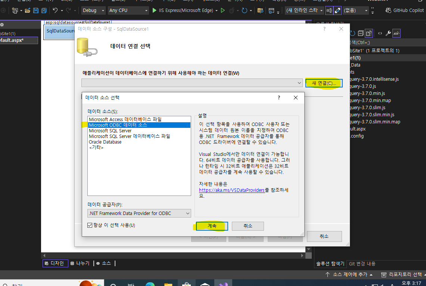Select the Default.aspx document tab

18,40
